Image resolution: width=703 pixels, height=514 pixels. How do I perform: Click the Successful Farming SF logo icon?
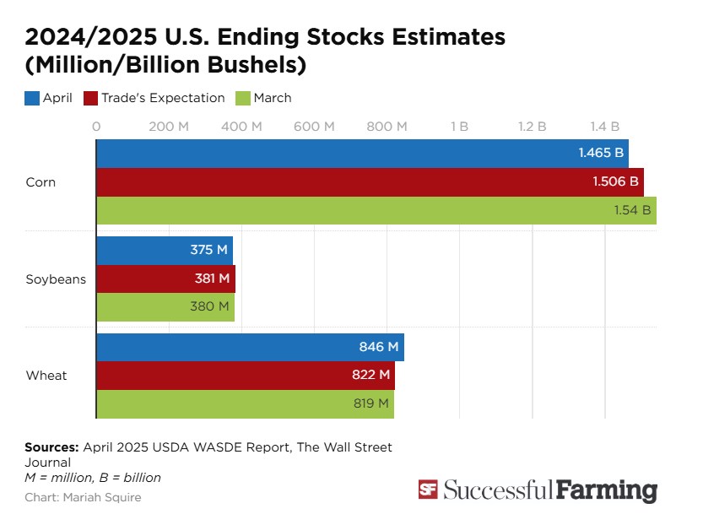click(x=428, y=490)
